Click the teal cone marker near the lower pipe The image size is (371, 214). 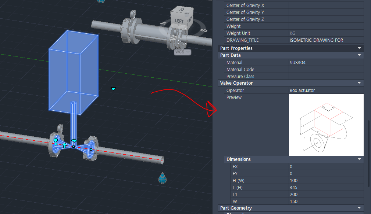162,178
